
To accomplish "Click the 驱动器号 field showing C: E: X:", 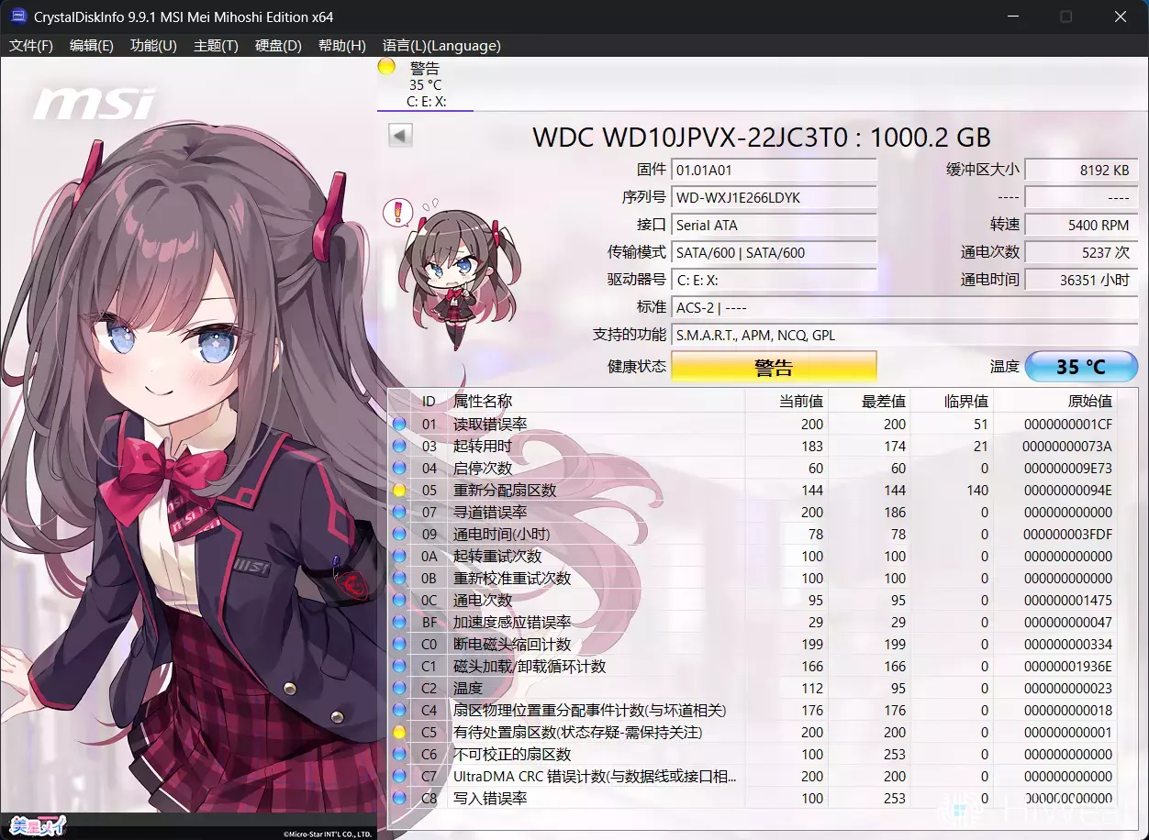I will 775,280.
